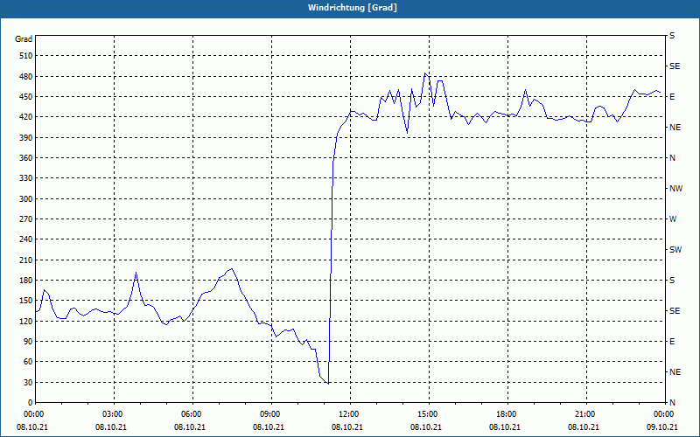The width and height of the screenshot is (700, 437).
Task: Click the 390 axis value
Action: (x=26, y=137)
